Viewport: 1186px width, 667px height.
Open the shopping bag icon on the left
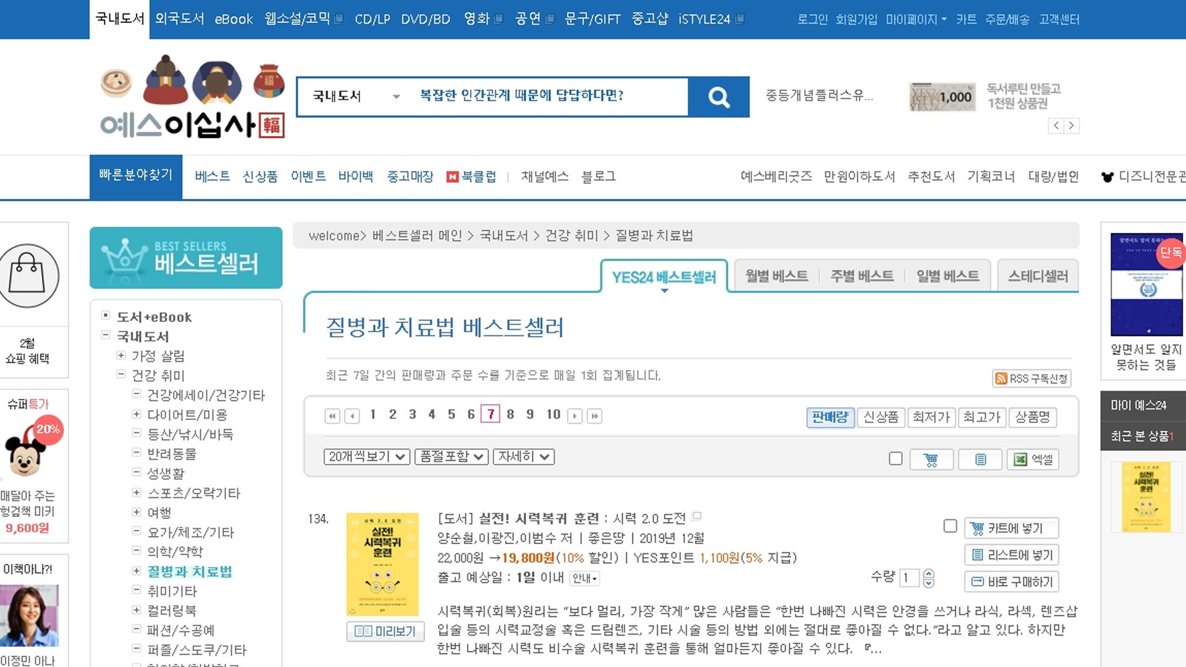pyautogui.click(x=28, y=275)
